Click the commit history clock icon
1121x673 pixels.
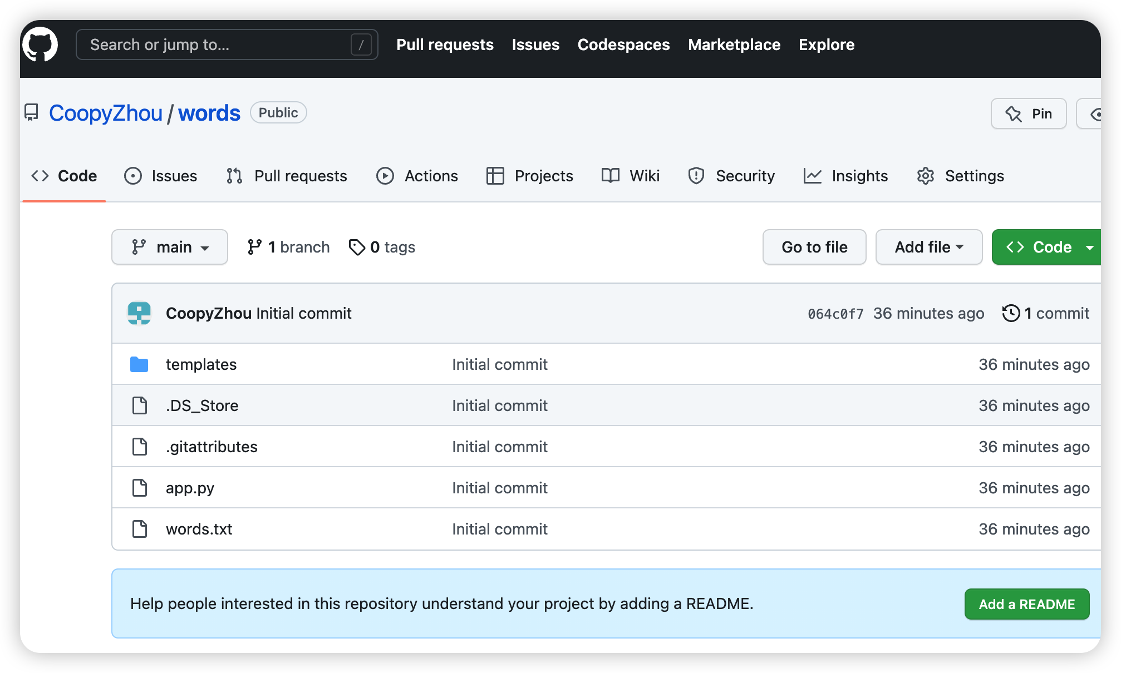[x=1011, y=313]
